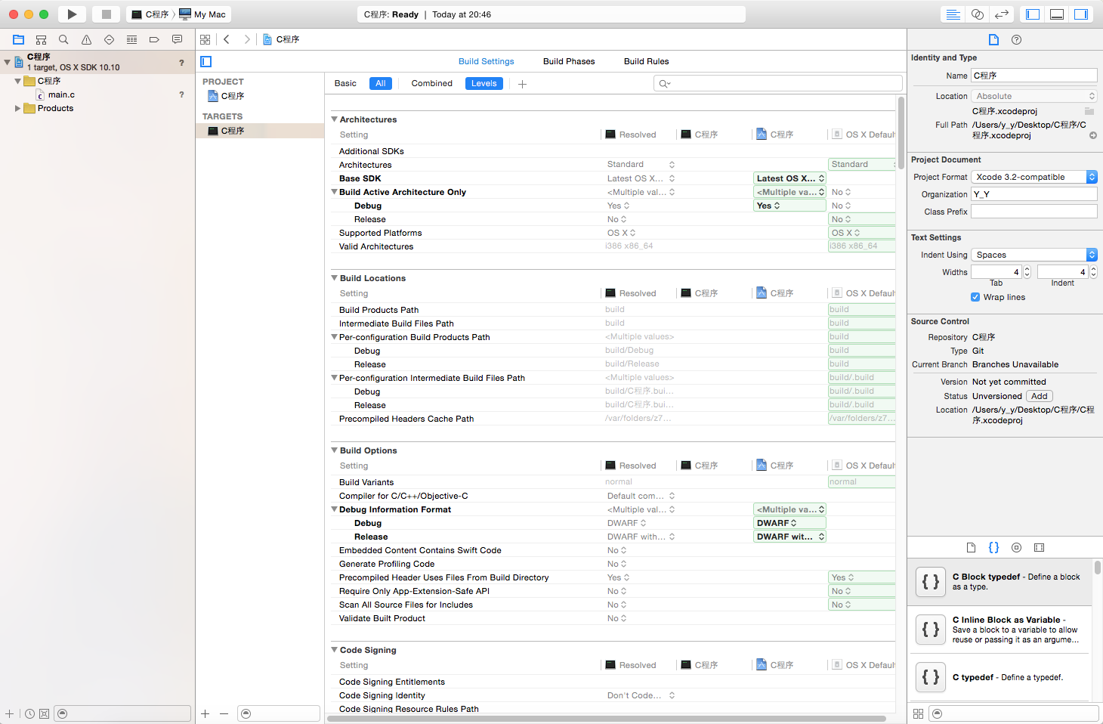The height and width of the screenshot is (724, 1103).
Task: Switch to Levels view
Action: [484, 83]
